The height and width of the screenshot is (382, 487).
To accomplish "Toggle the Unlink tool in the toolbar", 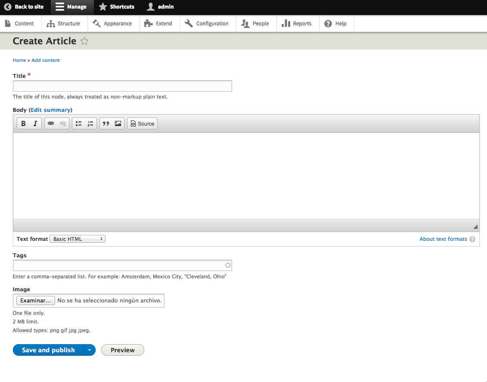I will 63,123.
